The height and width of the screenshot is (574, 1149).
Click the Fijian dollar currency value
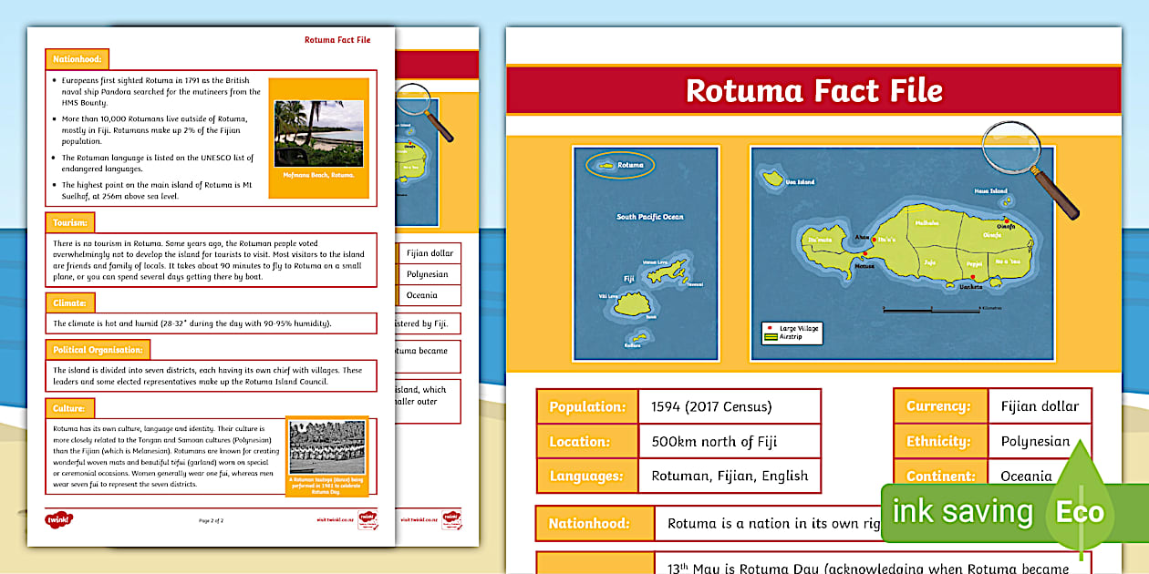click(1039, 406)
